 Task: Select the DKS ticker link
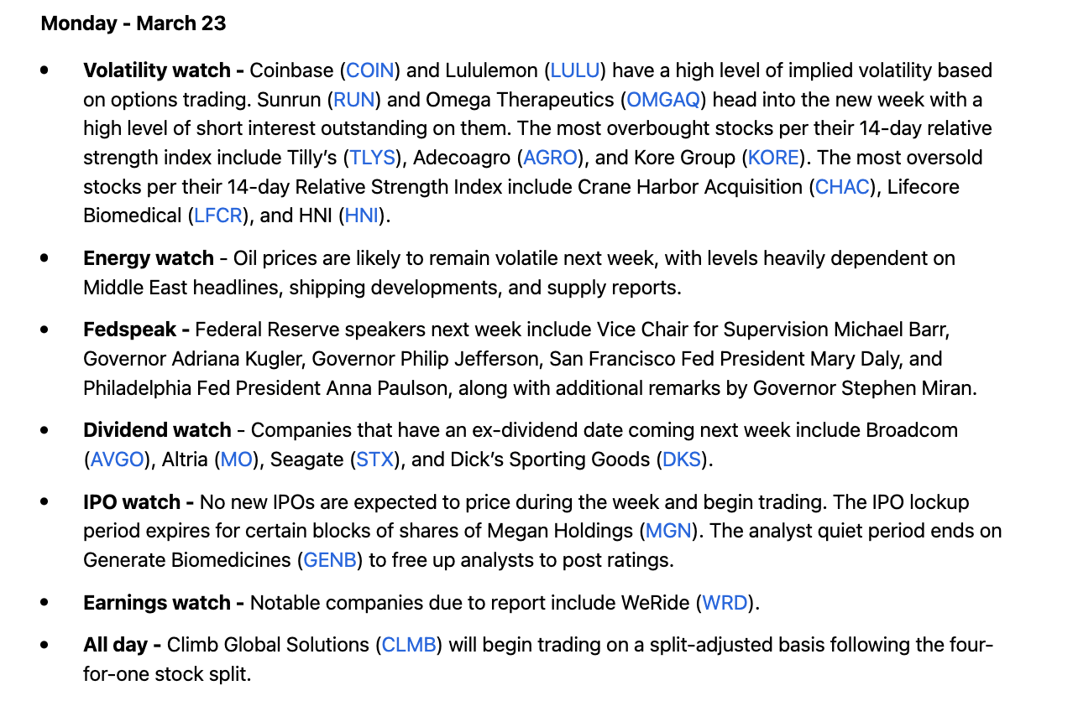point(682,460)
